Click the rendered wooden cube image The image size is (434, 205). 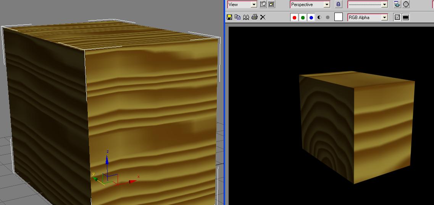[x=357, y=127]
